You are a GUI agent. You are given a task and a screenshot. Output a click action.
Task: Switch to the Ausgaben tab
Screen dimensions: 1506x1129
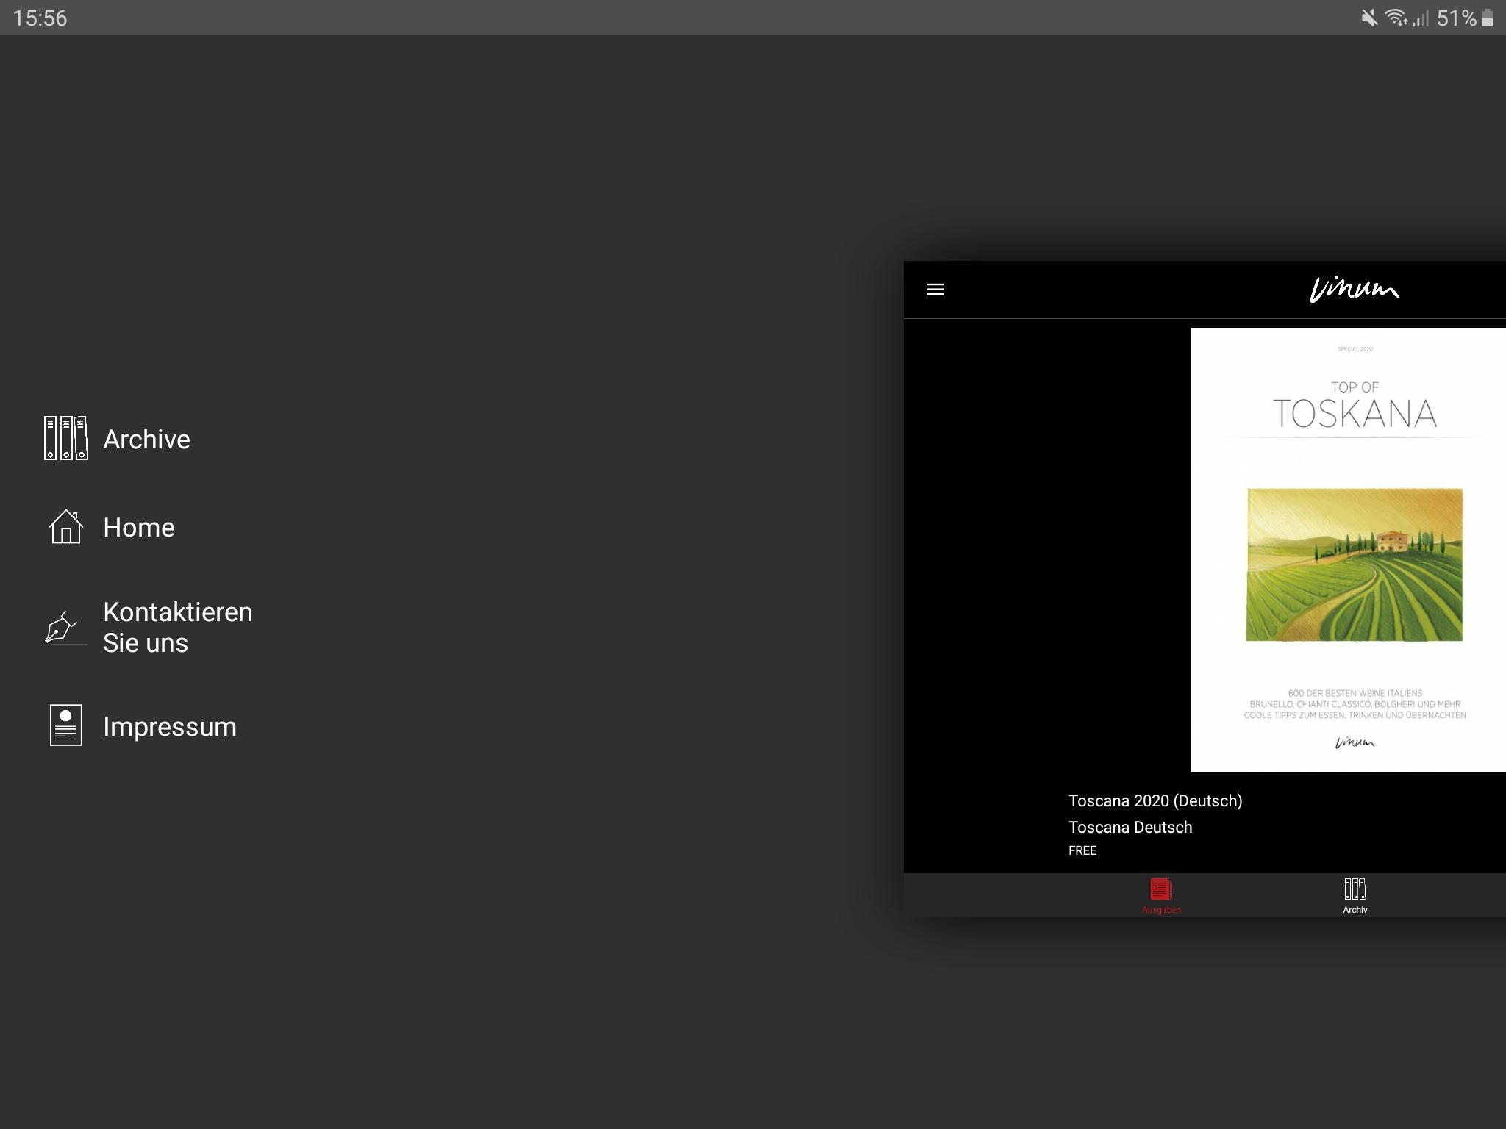click(1161, 897)
